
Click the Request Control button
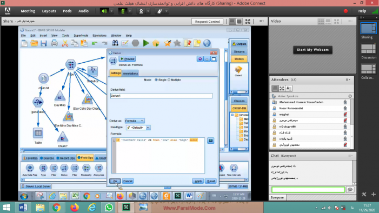point(208,22)
